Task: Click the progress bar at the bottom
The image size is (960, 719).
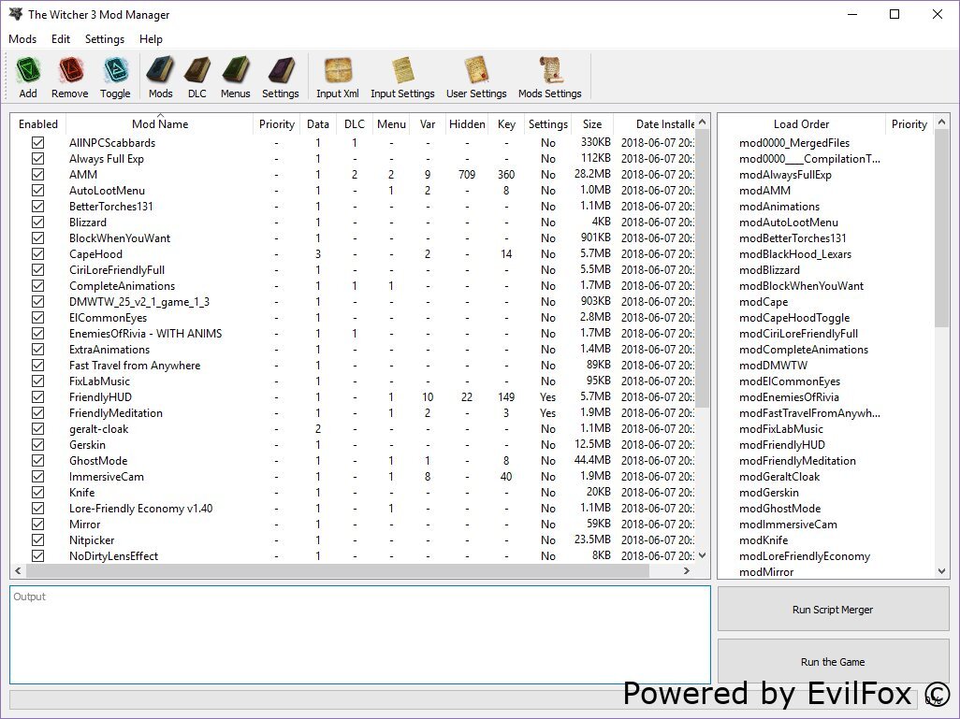Action: [x=463, y=700]
